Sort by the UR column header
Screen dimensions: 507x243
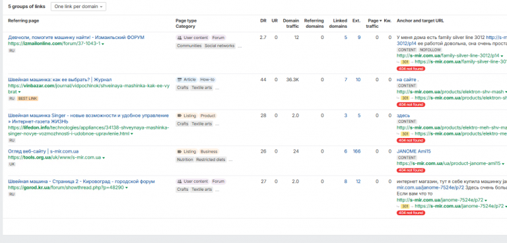point(275,20)
